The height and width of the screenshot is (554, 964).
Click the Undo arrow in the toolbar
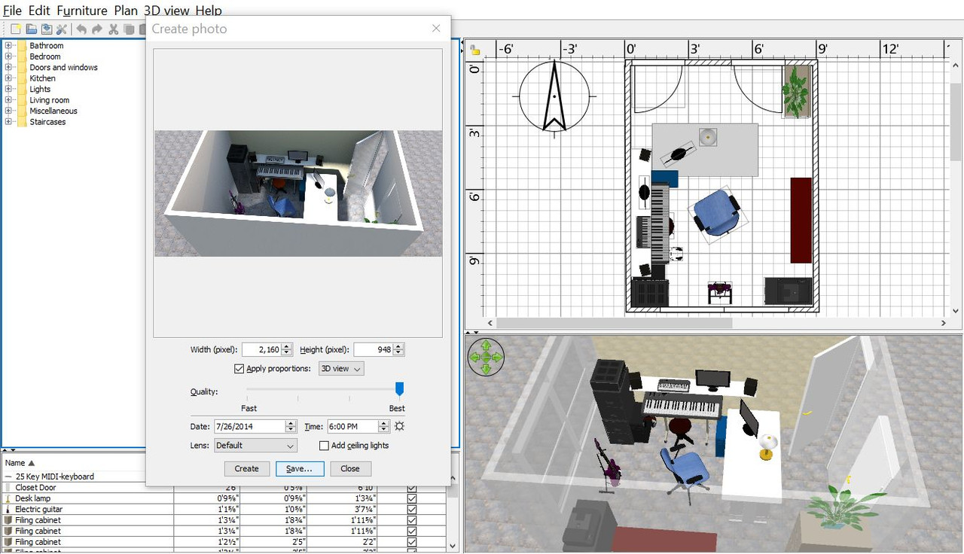tap(81, 29)
